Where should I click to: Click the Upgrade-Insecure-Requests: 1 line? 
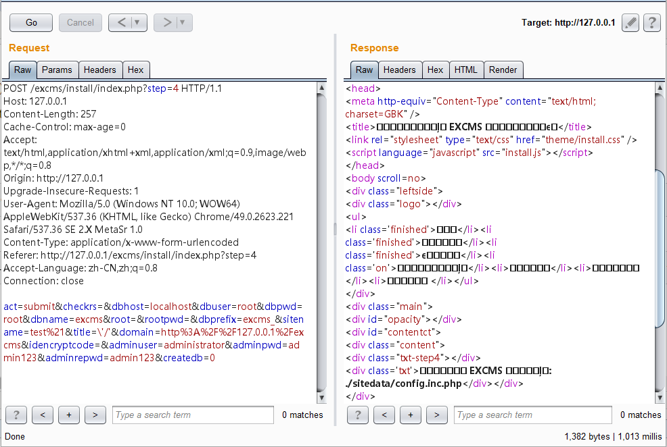[x=71, y=190]
